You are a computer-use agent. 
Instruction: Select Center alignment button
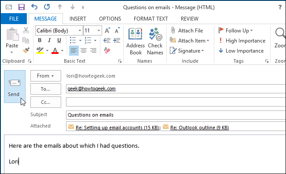coord(84,50)
